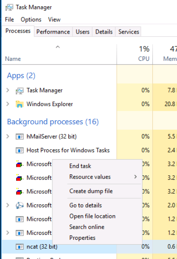The image size is (177, 259).
Task: Click the Windows Explorer name text
Action: (x=50, y=104)
